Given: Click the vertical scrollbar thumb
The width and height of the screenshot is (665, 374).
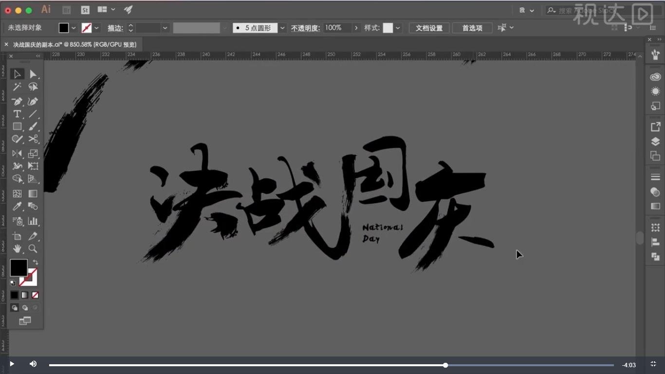Looking at the screenshot, I should tap(640, 238).
